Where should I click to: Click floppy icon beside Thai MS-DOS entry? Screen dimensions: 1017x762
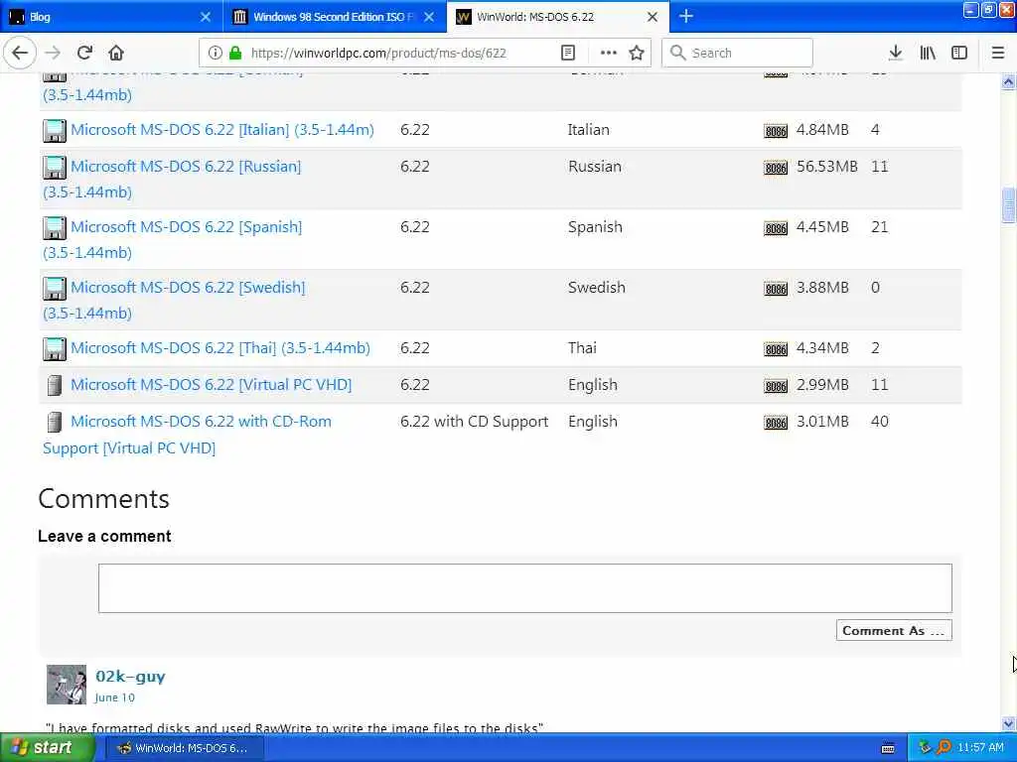click(55, 348)
